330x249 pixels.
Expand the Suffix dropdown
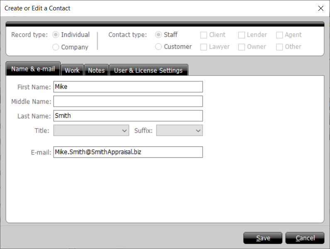click(179, 131)
